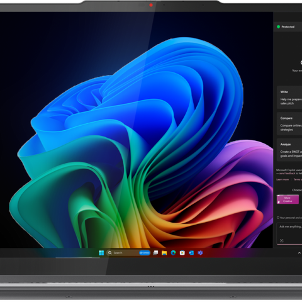Image resolution: width=302 pixels, height=302 pixels.
Task: Select the Compare suggestion card in Copilot
Action: point(289,123)
